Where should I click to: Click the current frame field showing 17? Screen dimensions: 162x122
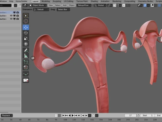(131, 116)
